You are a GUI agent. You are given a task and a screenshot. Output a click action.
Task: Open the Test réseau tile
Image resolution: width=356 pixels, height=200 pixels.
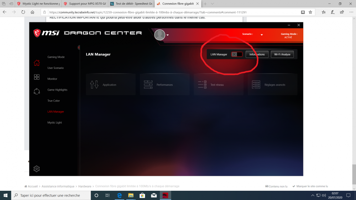(219, 85)
